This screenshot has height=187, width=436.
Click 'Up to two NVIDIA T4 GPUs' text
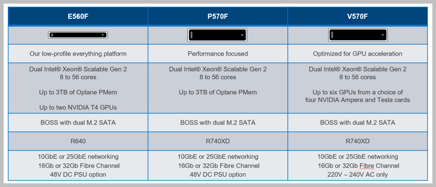point(78,107)
